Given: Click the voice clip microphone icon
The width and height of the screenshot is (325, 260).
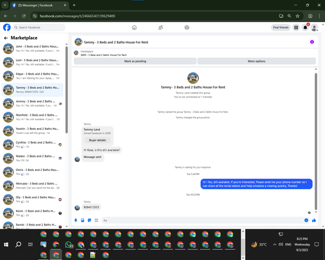Looking at the screenshot, I should pyautogui.click(x=75, y=220).
